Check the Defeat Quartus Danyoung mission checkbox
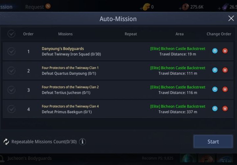Screen dimensions: 237x165 (x=12, y=70)
